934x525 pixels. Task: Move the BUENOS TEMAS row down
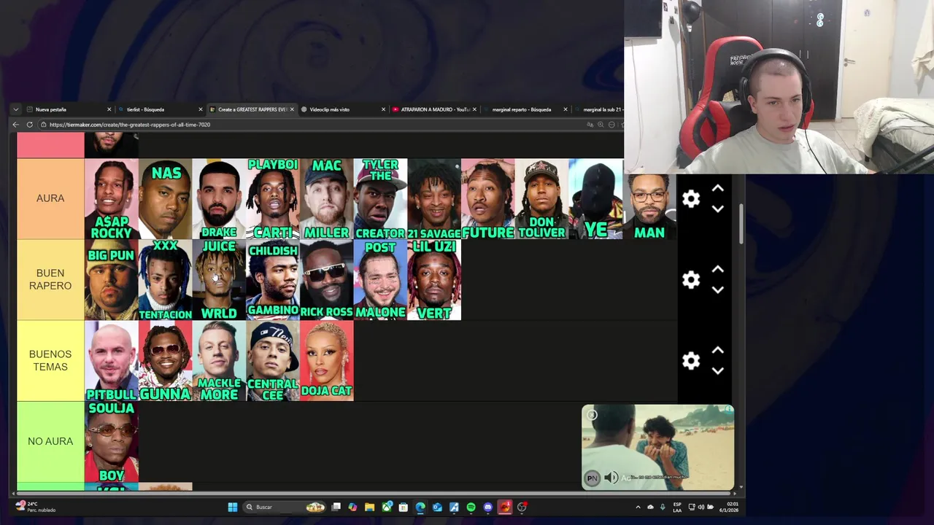click(717, 370)
